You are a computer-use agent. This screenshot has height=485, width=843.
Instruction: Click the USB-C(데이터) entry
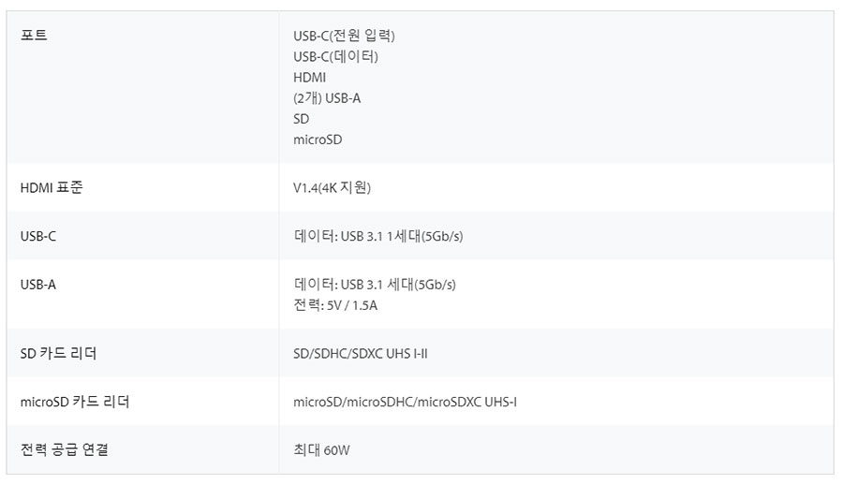pos(335,56)
